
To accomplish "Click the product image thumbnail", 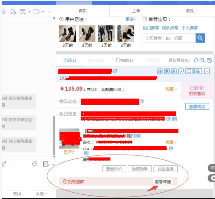I will click(x=69, y=138).
